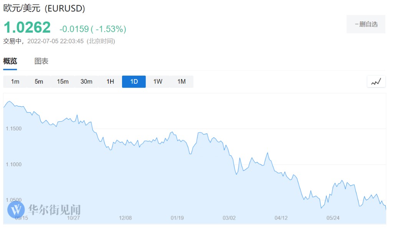393x228 pixels.
Task: Choose the 15m chart interval
Action: coord(63,81)
